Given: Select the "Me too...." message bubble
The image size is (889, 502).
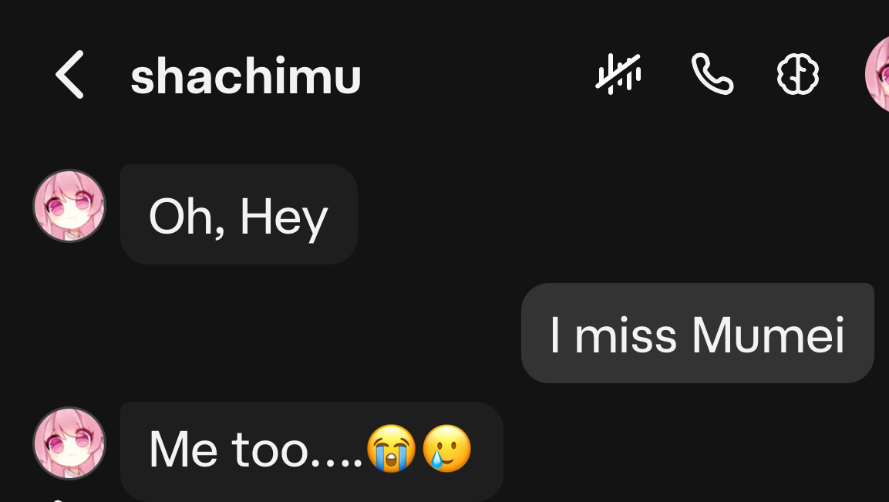Looking at the screenshot, I should click(x=311, y=452).
